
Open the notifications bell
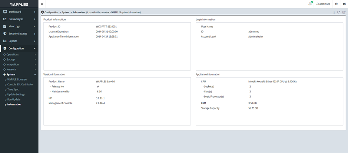tap(310, 4)
